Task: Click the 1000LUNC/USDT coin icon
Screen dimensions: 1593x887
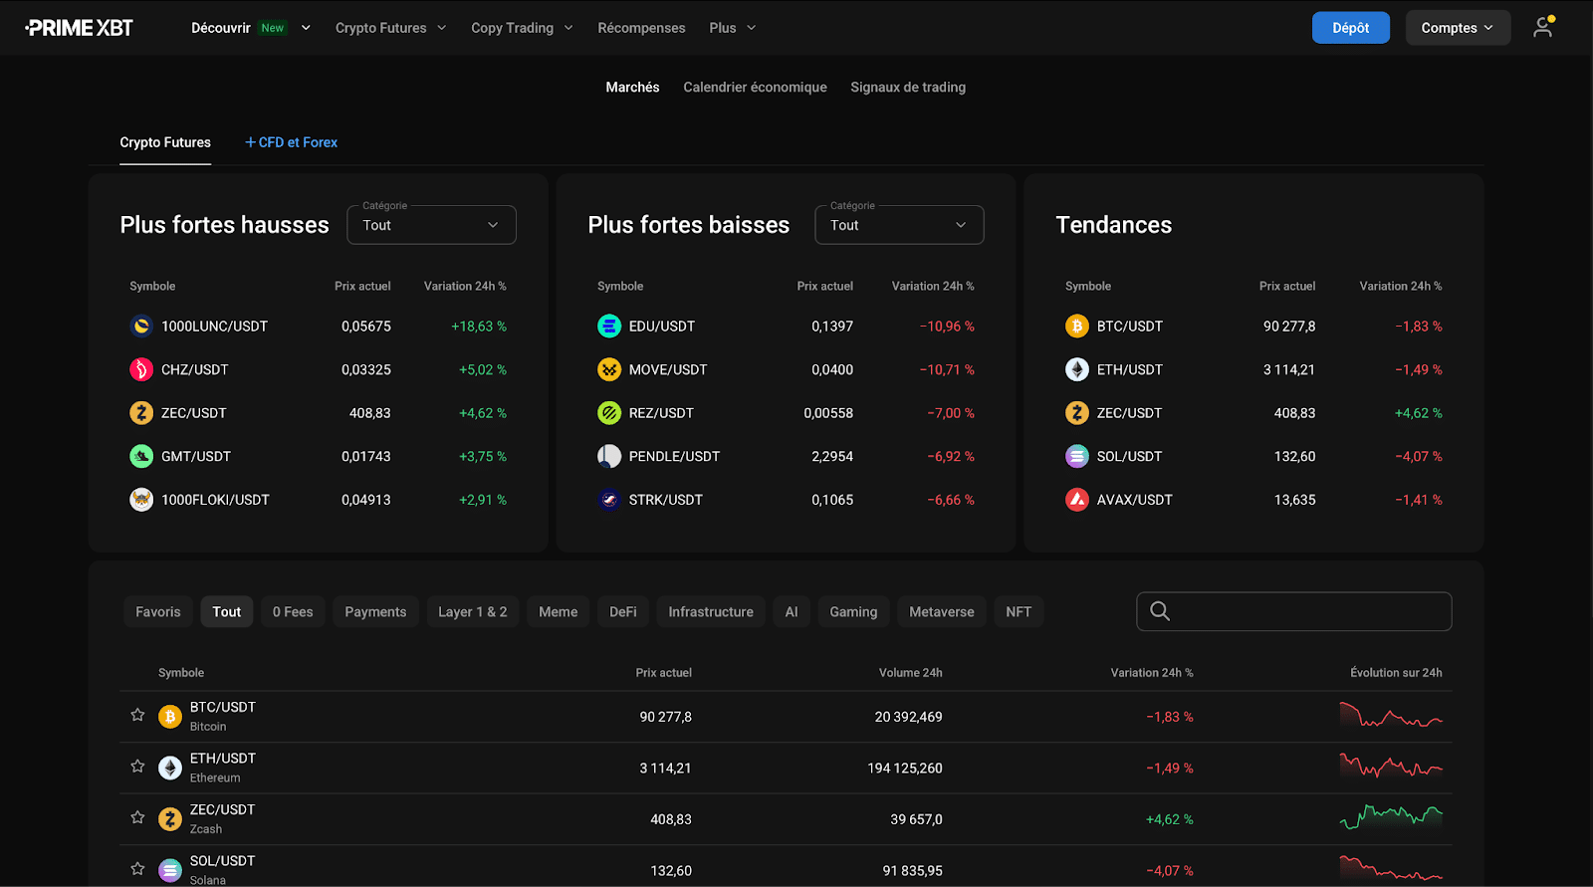Action: pyautogui.click(x=141, y=327)
